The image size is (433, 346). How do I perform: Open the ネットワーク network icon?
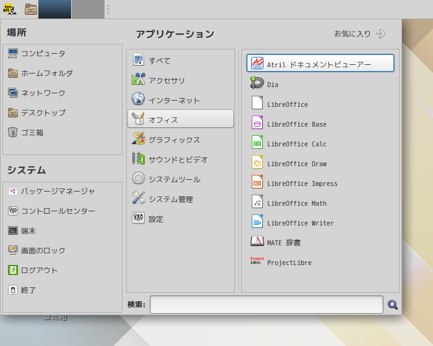[x=13, y=93]
